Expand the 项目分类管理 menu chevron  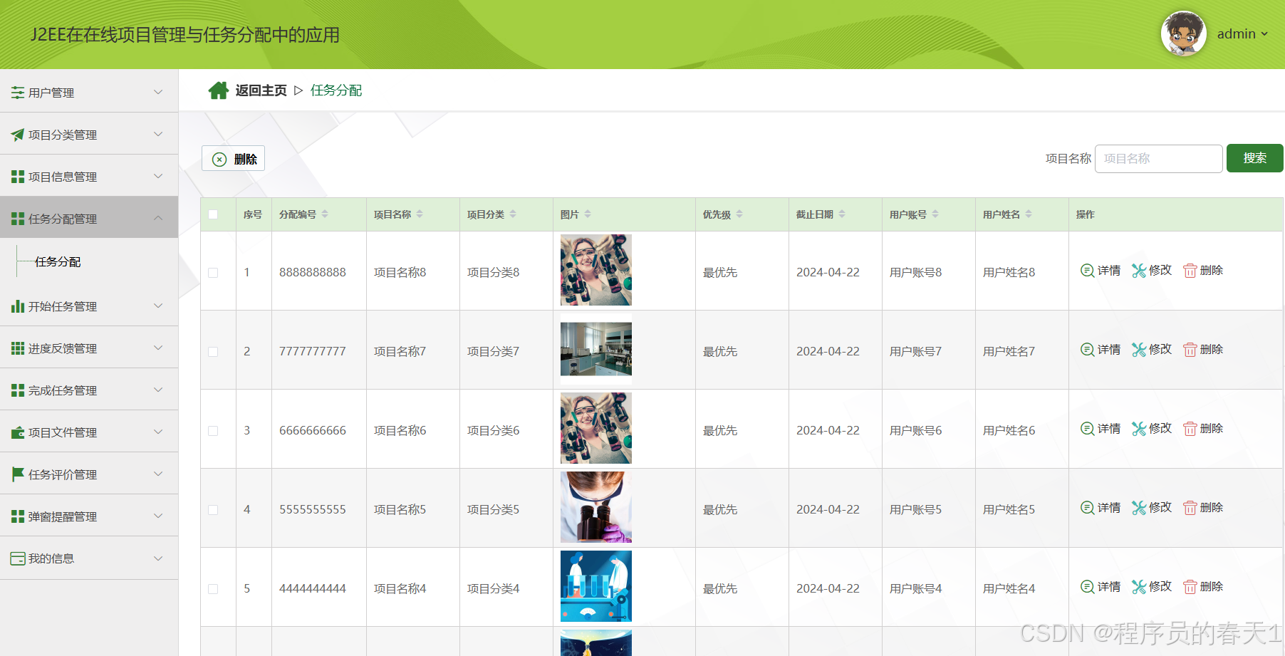coord(158,134)
